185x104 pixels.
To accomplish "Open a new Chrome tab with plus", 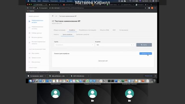I will [151, 5].
